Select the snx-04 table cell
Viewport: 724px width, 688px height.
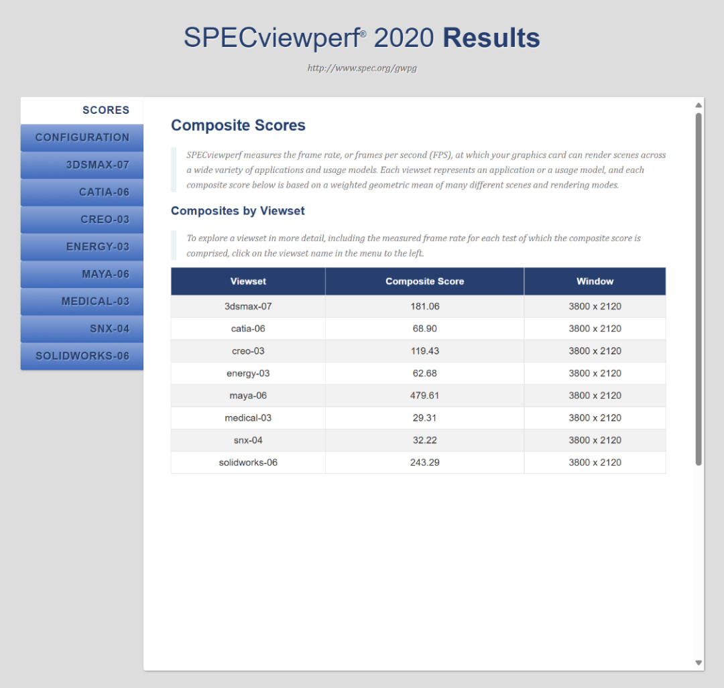point(248,440)
